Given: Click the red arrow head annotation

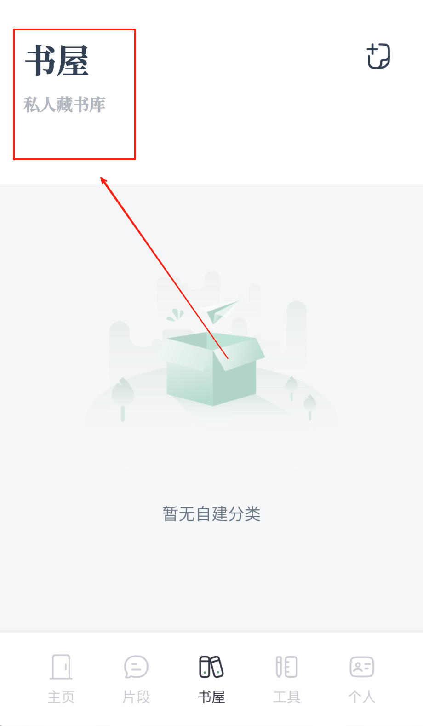Looking at the screenshot, I should click(x=104, y=181).
